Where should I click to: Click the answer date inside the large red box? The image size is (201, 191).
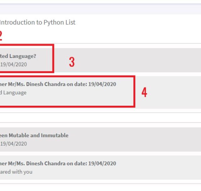click(x=102, y=84)
